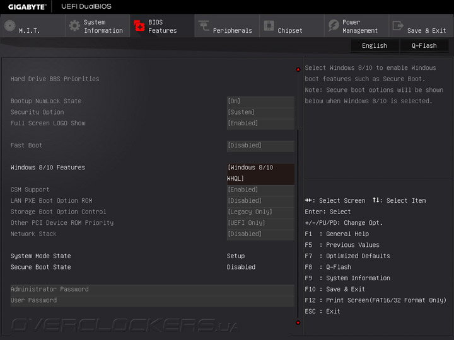Viewport: 454px width, 340px height.
Task: Click the Power Management icon
Action: point(333,26)
